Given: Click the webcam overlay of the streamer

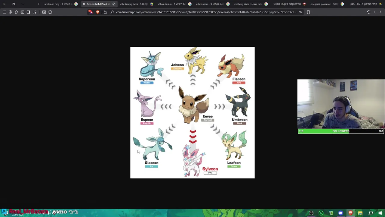Looking at the screenshot, I should (341, 104).
